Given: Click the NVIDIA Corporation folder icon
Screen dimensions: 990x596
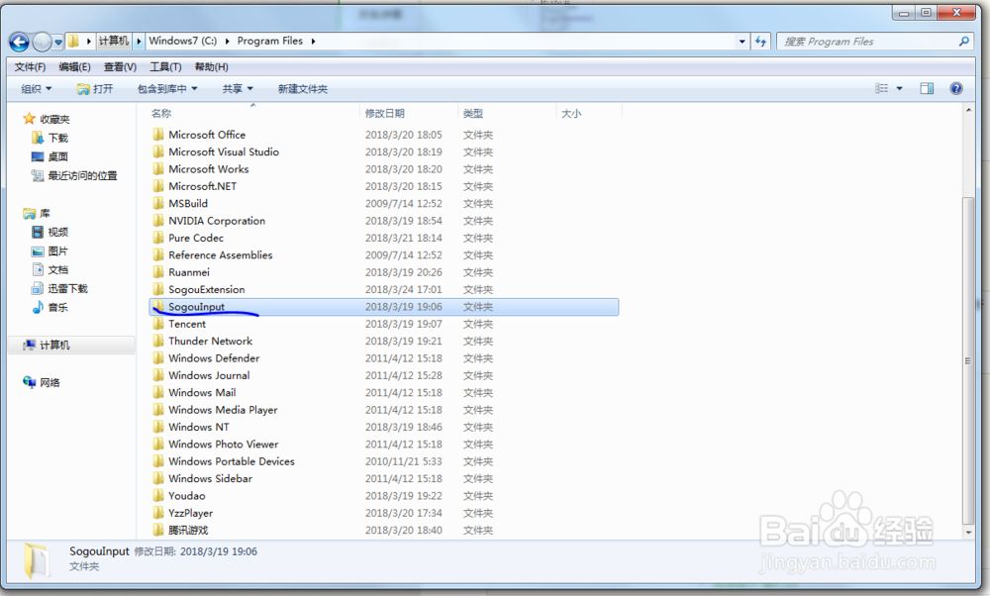Looking at the screenshot, I should (157, 221).
